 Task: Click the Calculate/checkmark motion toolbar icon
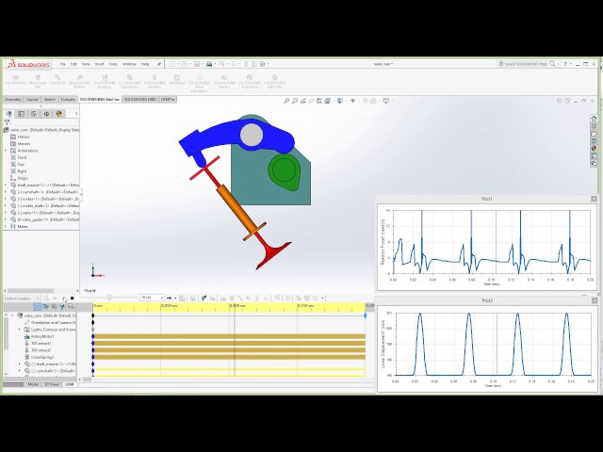pos(204,298)
